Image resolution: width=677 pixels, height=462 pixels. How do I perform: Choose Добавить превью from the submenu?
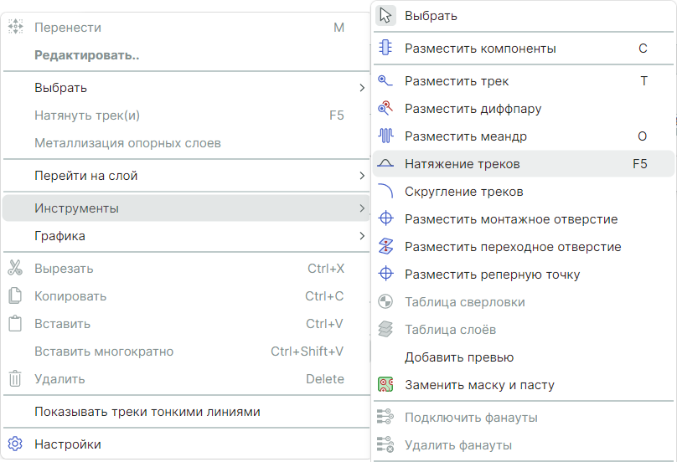[x=459, y=357]
